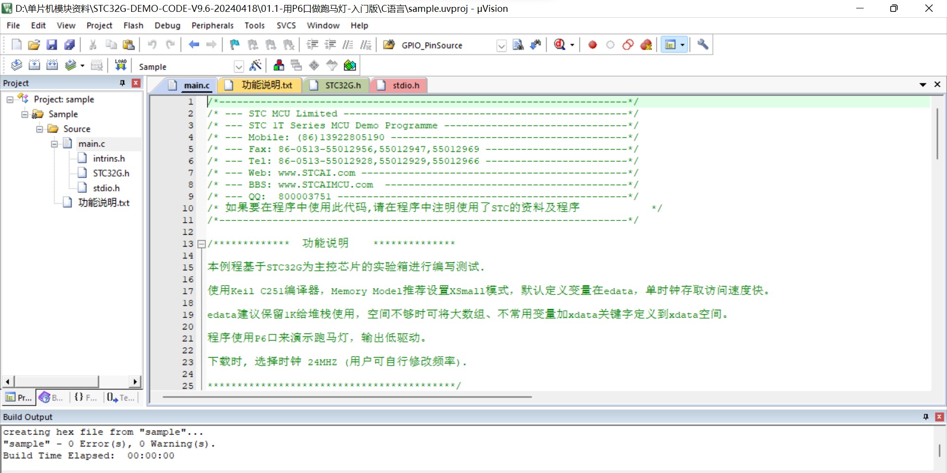The image size is (947, 473).
Task: Open the Sample target dropdown
Action: tap(239, 66)
